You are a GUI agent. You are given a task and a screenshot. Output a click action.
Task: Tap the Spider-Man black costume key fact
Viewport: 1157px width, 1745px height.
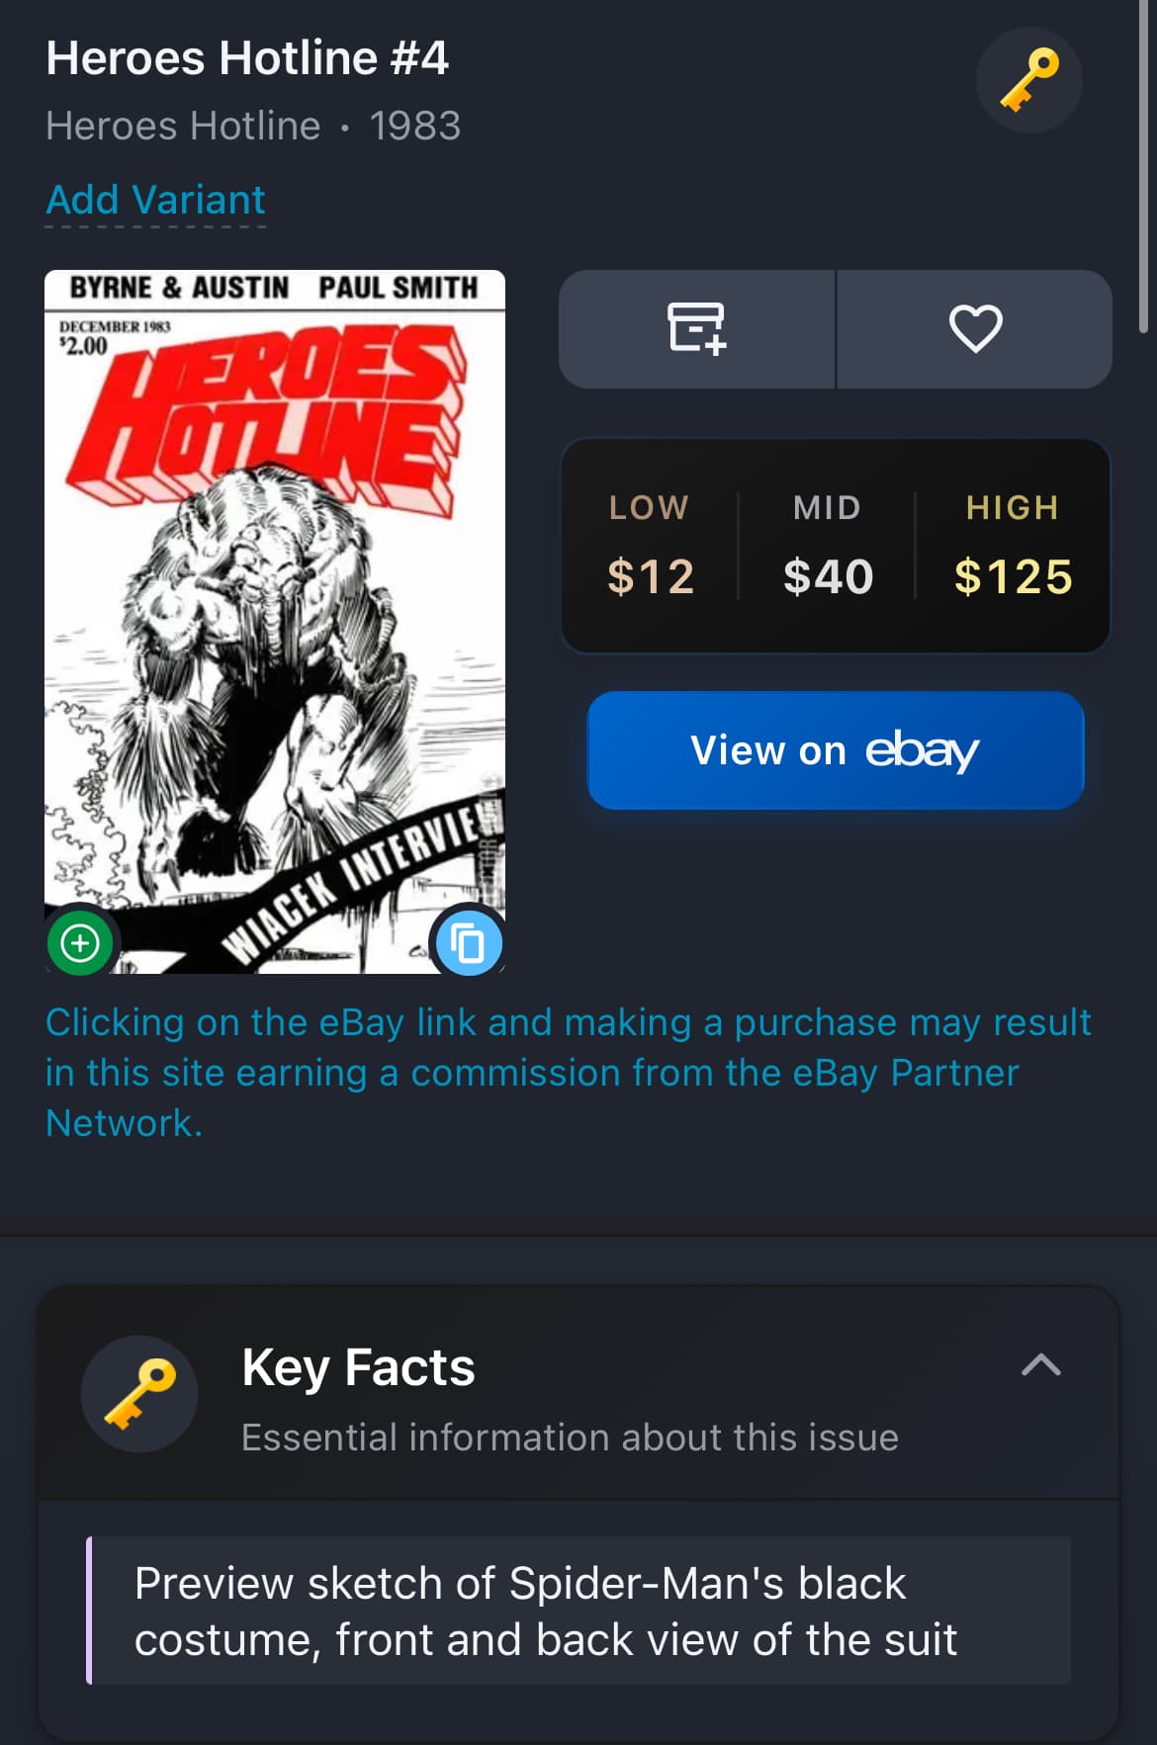578,1611
